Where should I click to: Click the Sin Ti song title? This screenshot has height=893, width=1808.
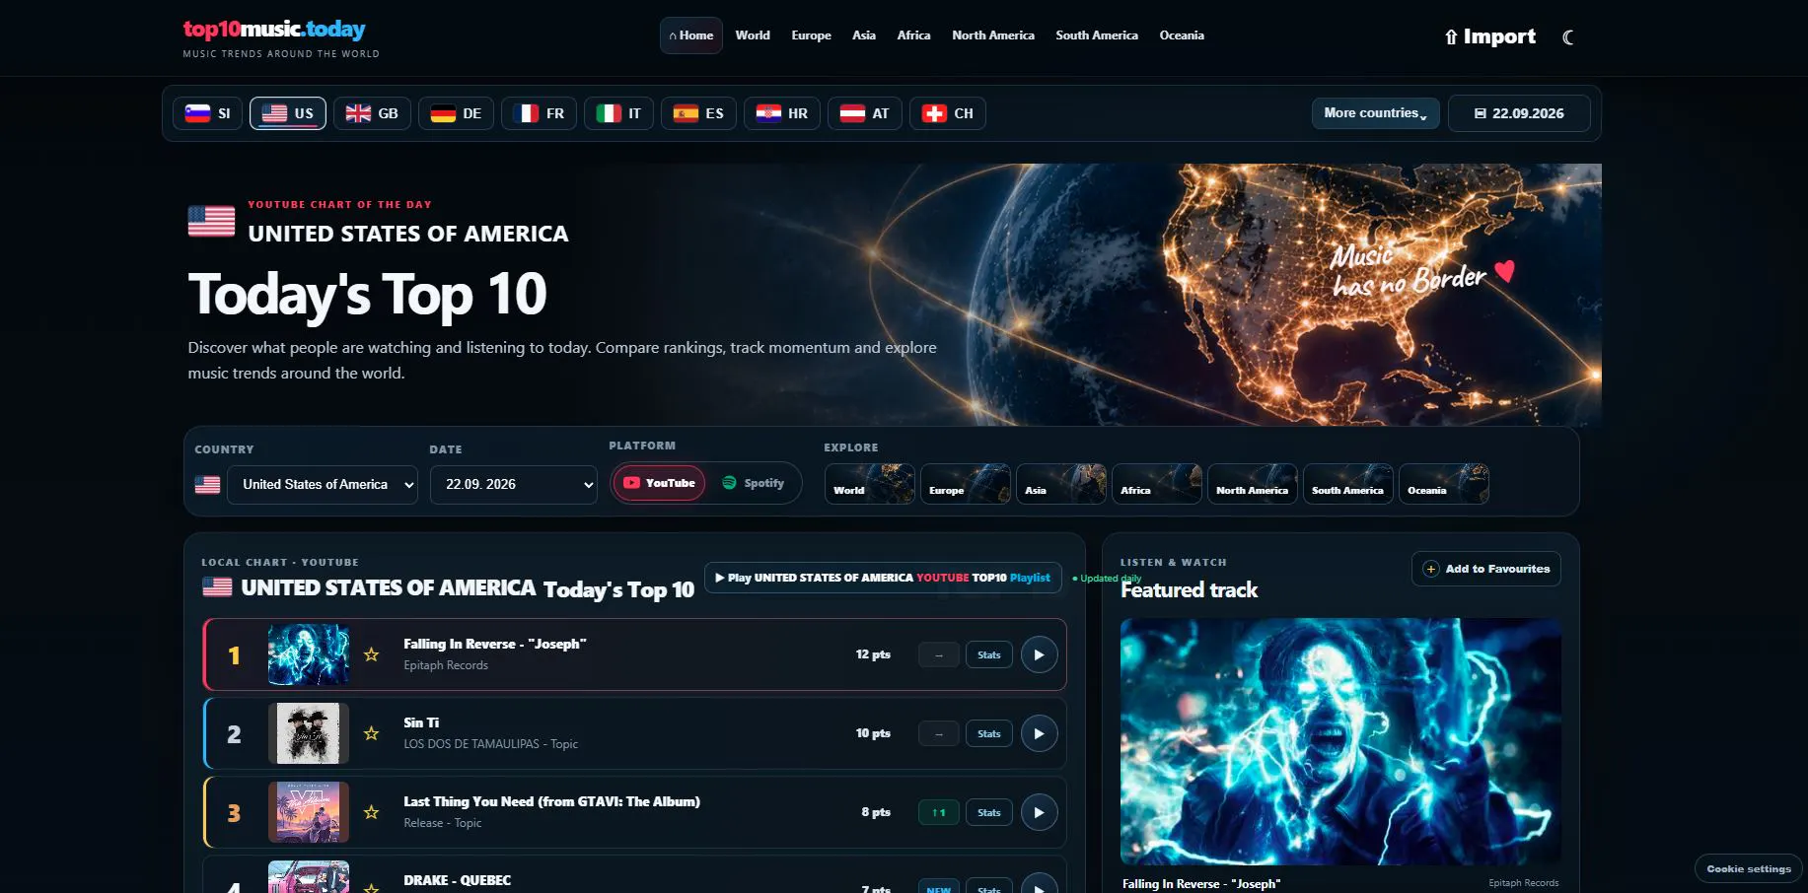pyautogui.click(x=421, y=722)
